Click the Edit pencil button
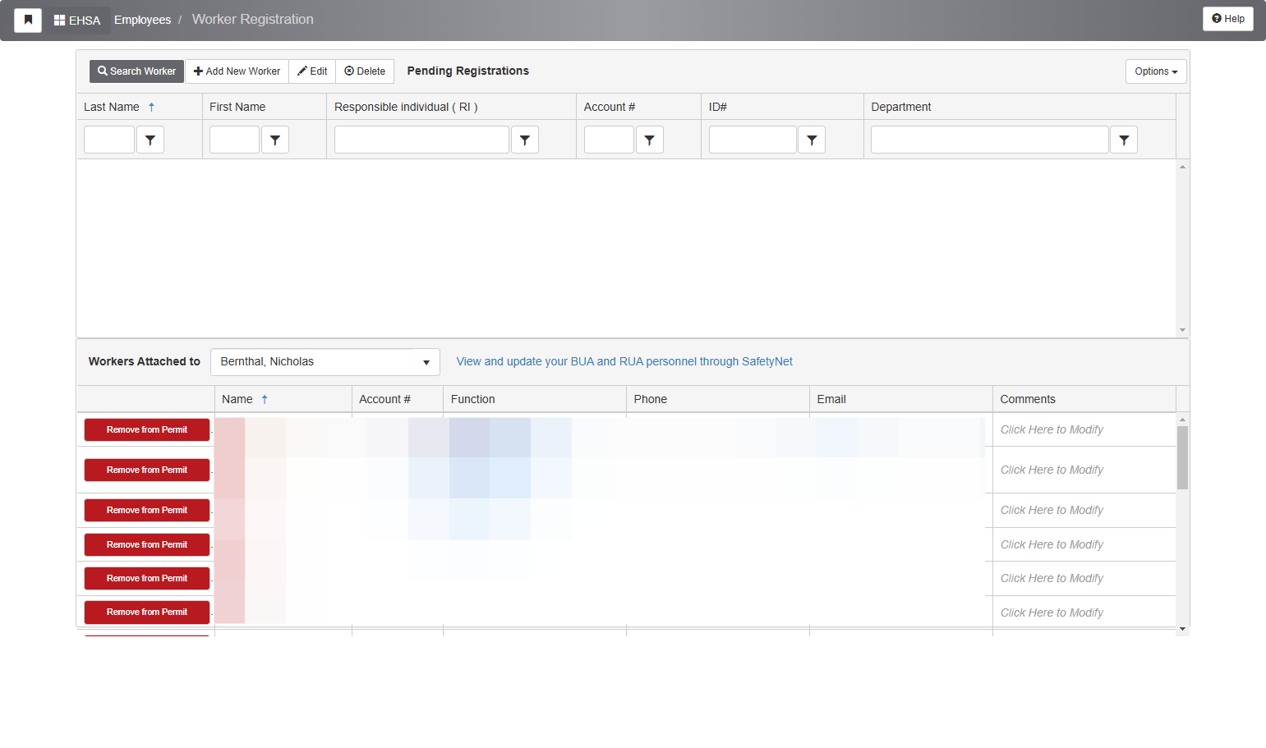This screenshot has width=1266, height=748. (312, 71)
